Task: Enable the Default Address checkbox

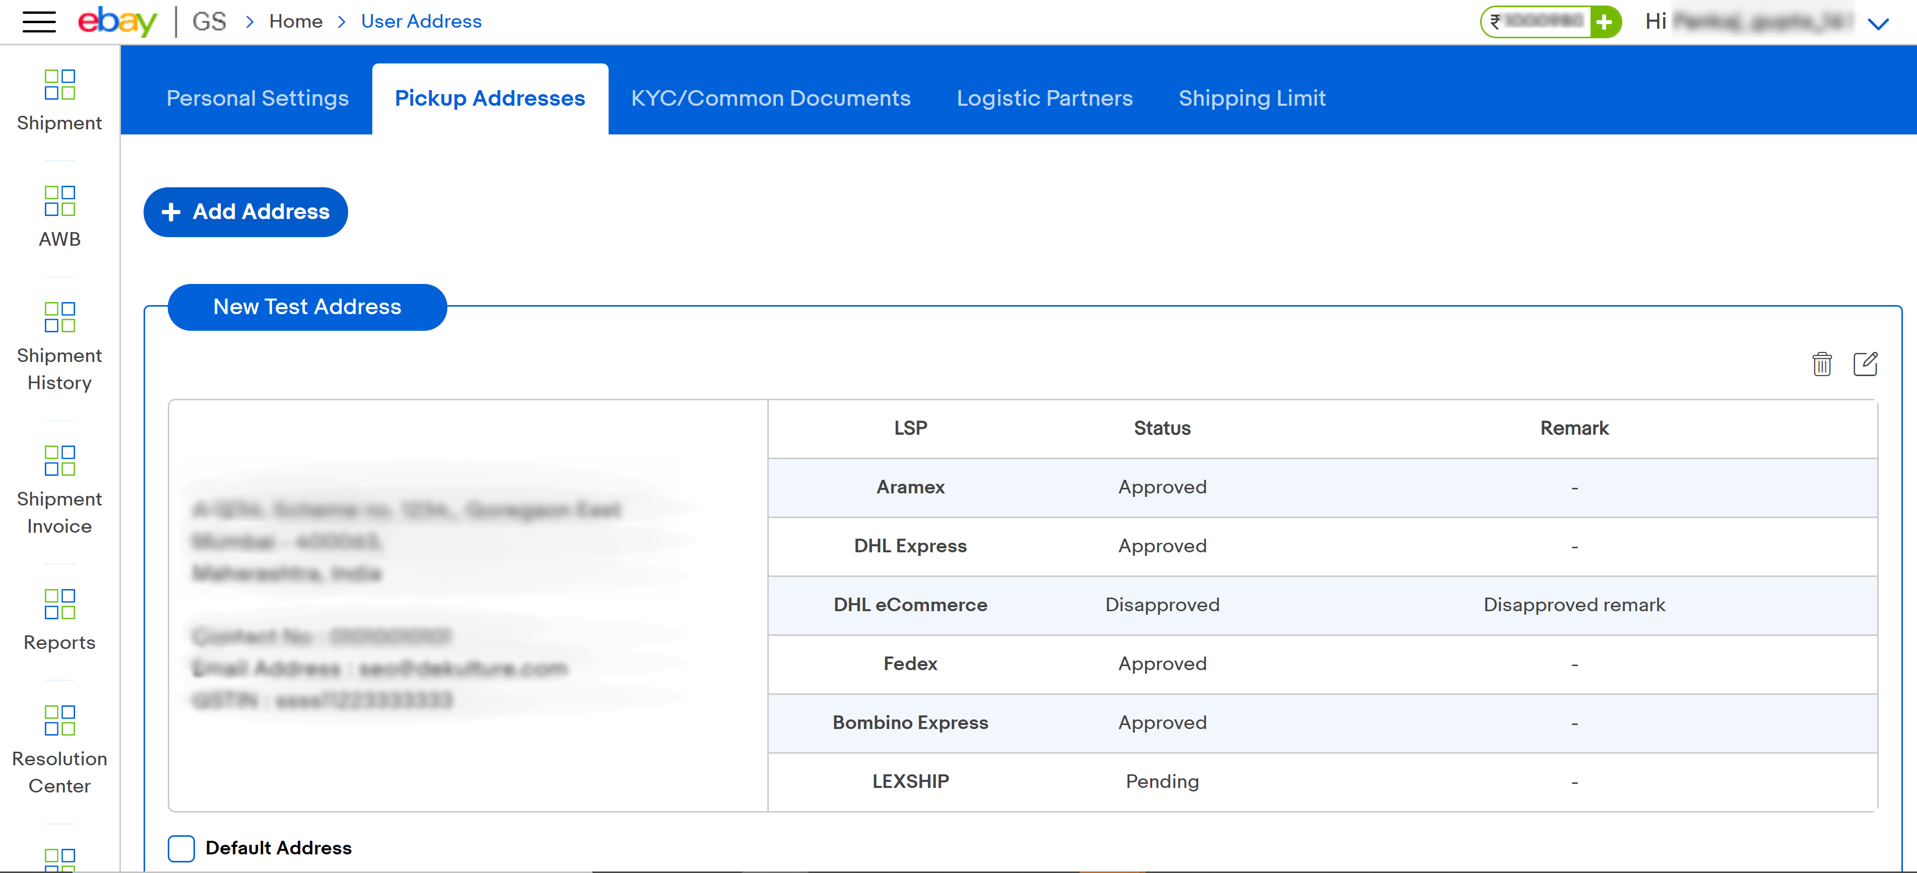Action: point(181,847)
